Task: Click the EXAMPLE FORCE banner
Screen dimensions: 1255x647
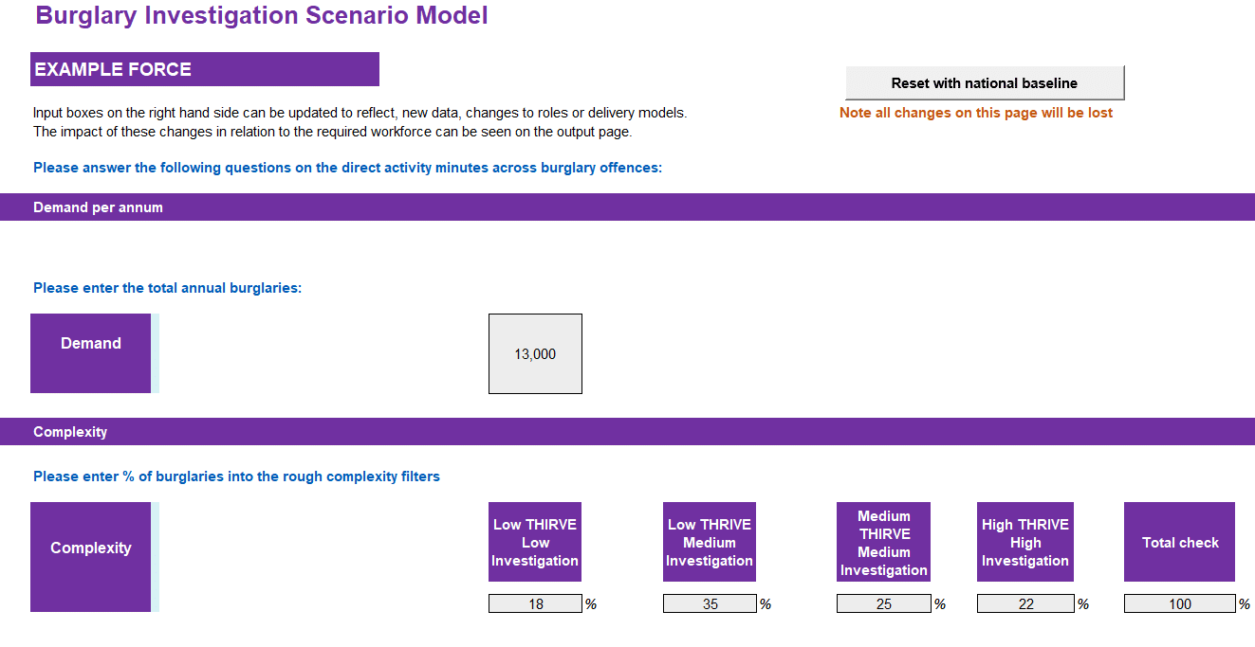Action: (205, 68)
